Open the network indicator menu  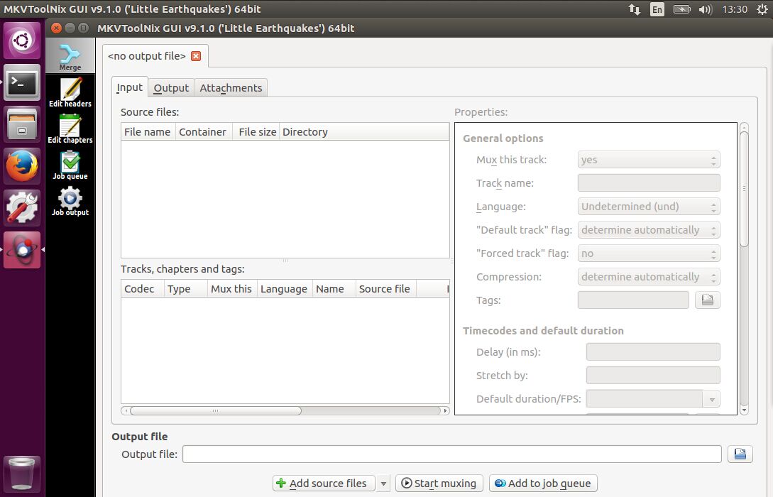click(x=635, y=9)
